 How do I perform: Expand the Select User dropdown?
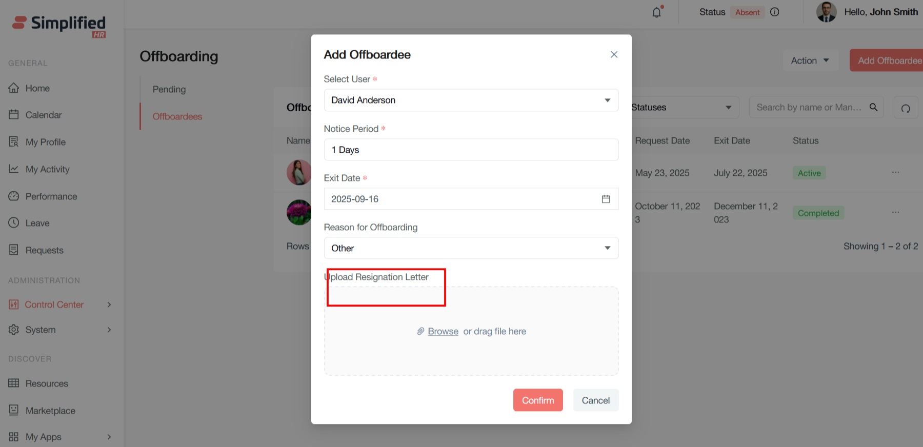[x=607, y=100]
